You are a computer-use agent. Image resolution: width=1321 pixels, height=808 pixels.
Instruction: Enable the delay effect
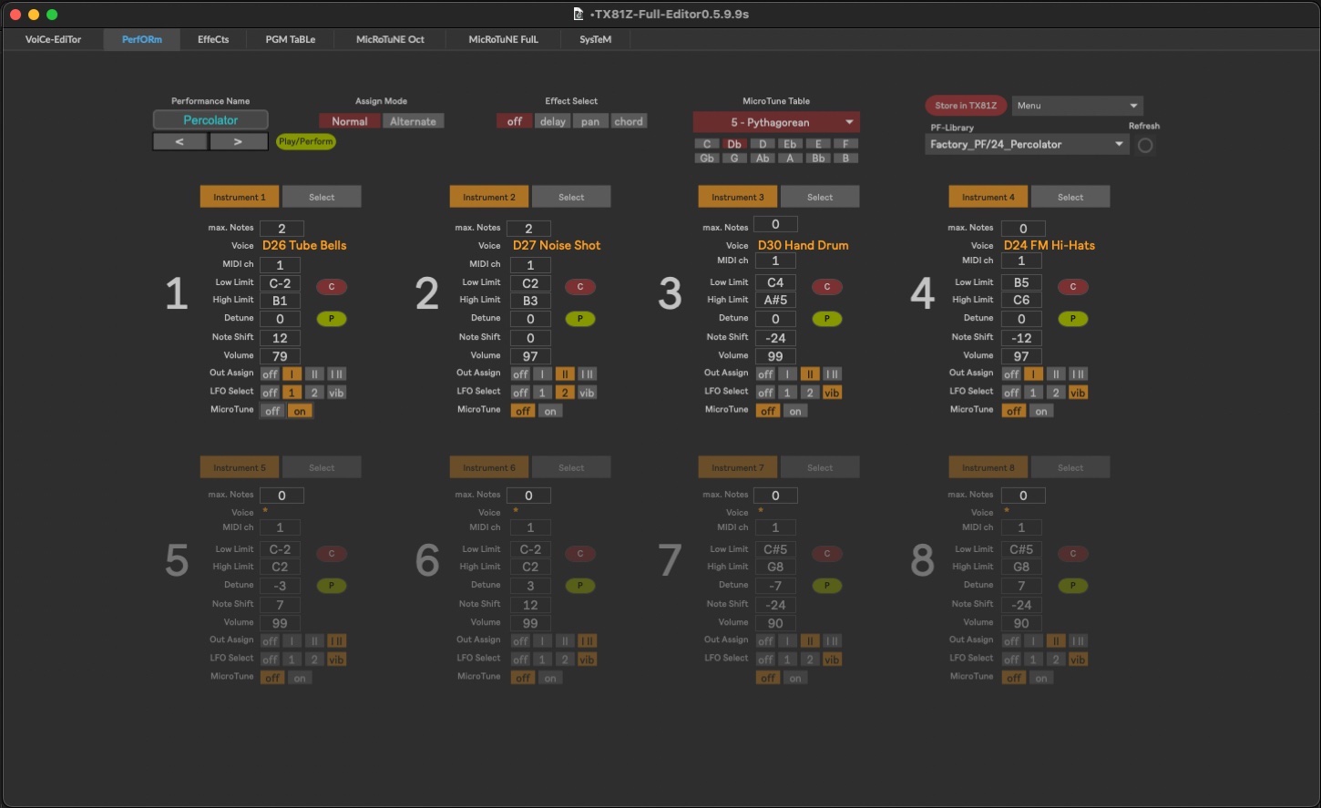pyautogui.click(x=552, y=121)
